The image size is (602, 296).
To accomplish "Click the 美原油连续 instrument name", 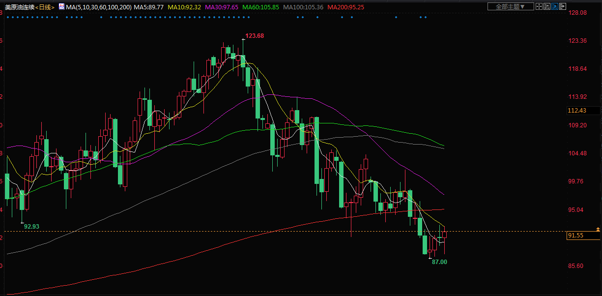I will pyautogui.click(x=19, y=7).
